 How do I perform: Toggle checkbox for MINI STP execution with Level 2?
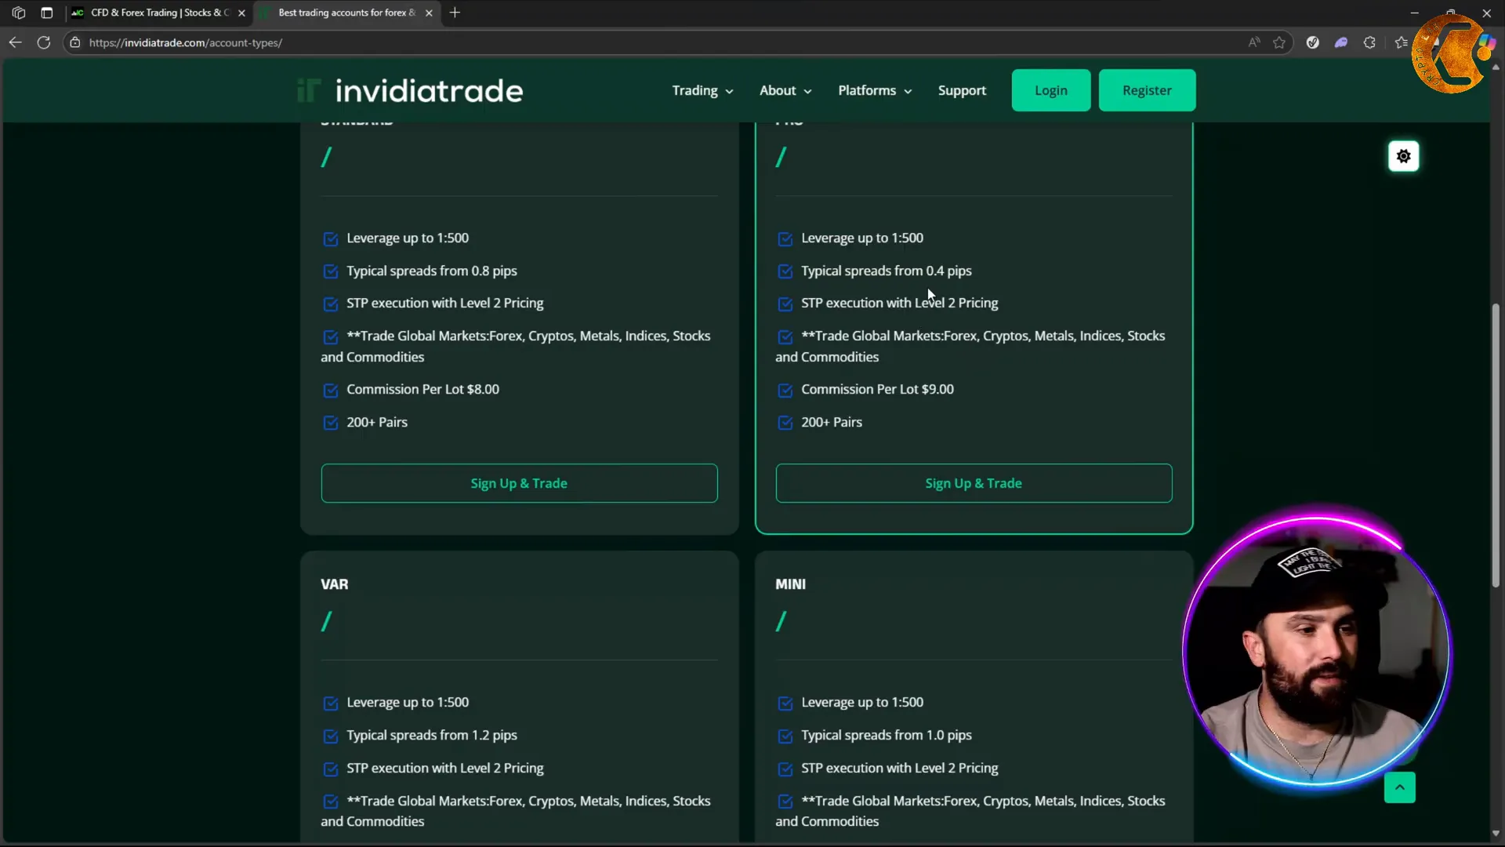tap(785, 769)
